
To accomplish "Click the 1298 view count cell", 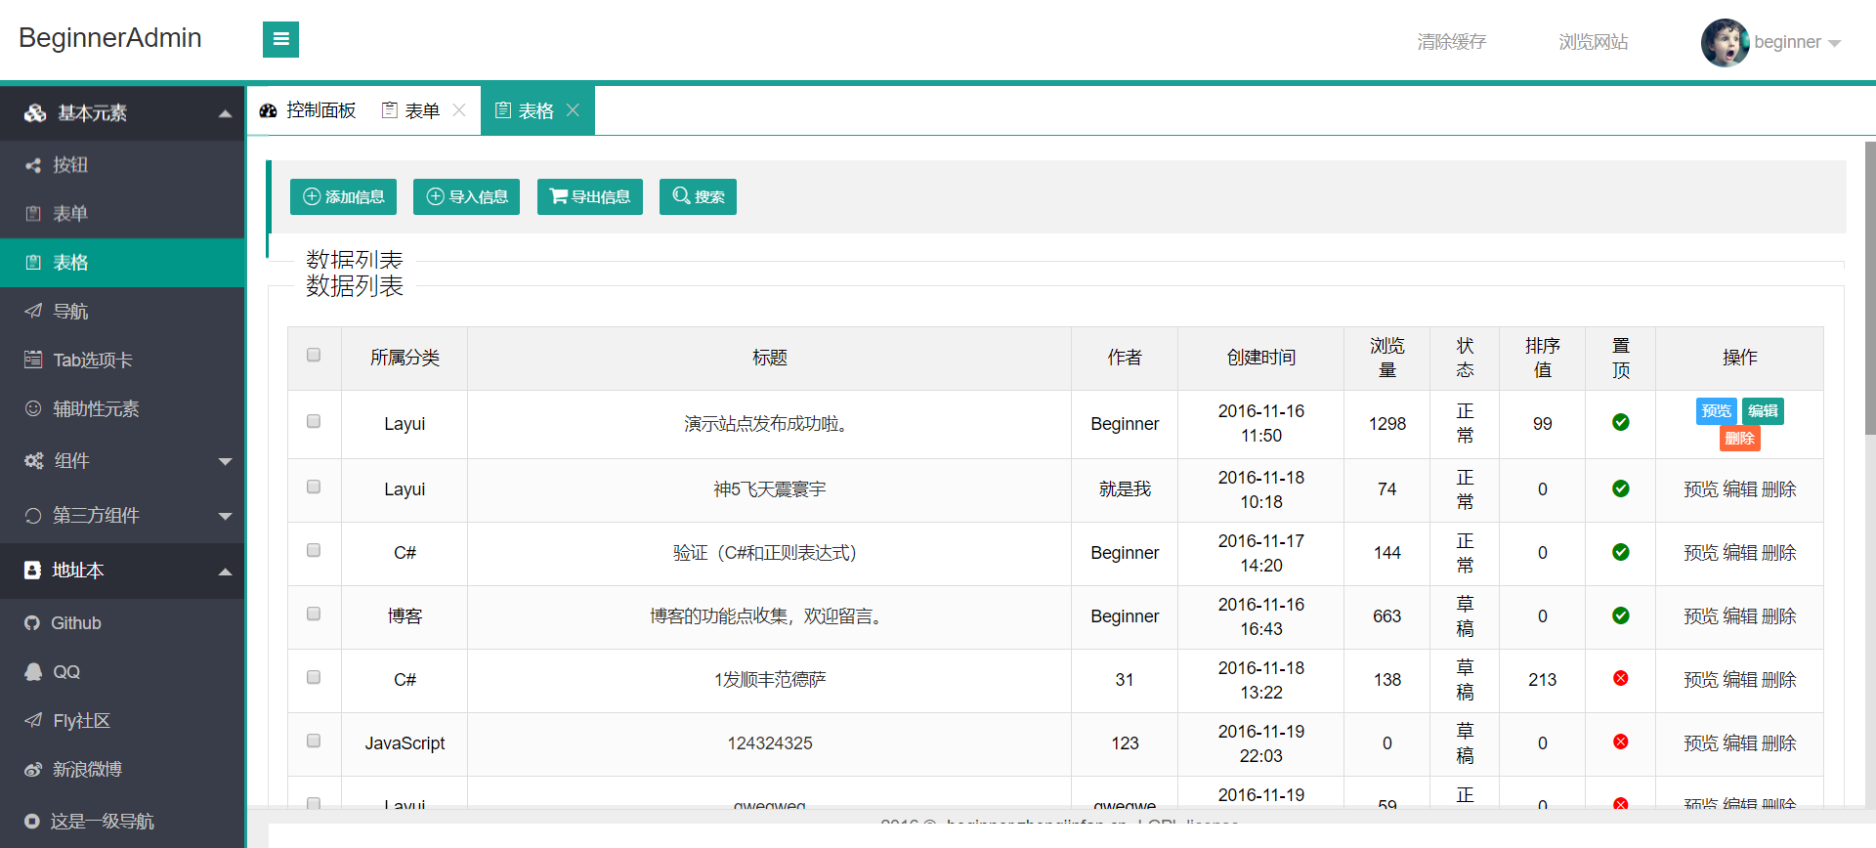I will coord(1387,424).
